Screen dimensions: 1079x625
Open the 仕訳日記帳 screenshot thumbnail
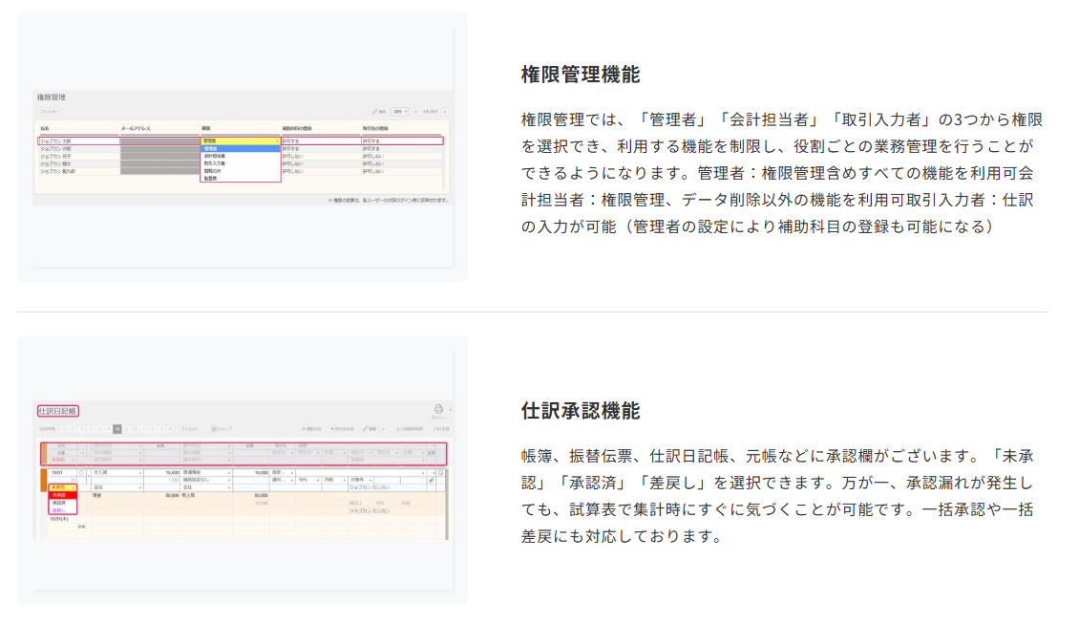[243, 470]
